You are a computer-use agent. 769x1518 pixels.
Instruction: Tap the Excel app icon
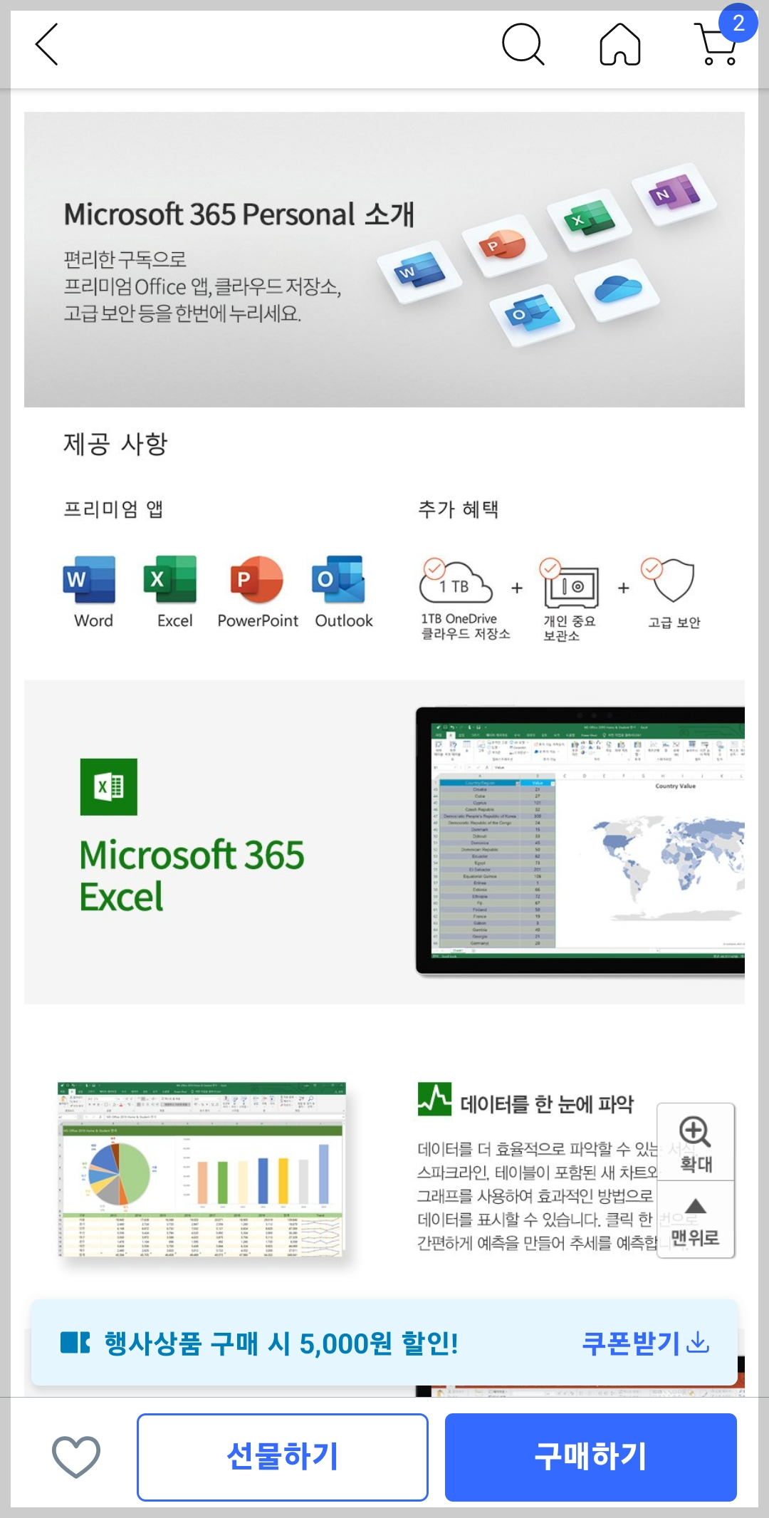(170, 579)
